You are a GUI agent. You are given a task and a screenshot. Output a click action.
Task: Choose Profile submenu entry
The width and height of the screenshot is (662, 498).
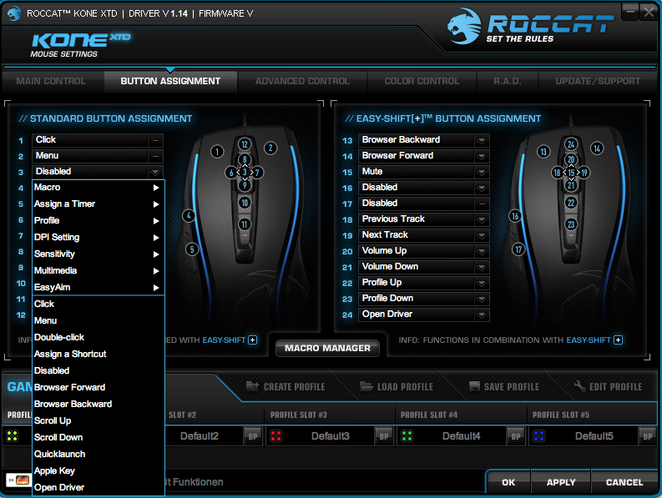pyautogui.click(x=99, y=221)
